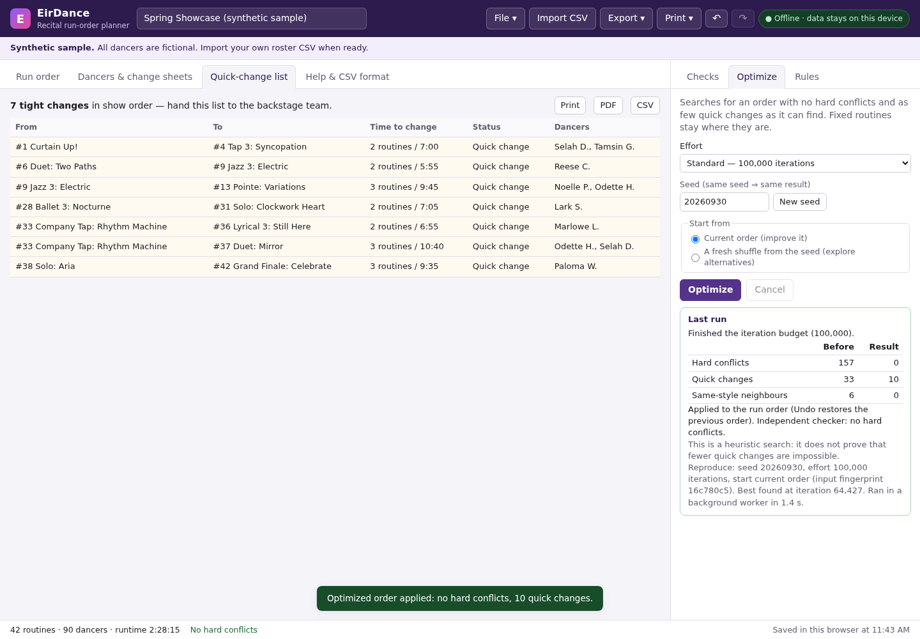Click the EirDance logo icon
920x639 pixels.
coord(20,19)
